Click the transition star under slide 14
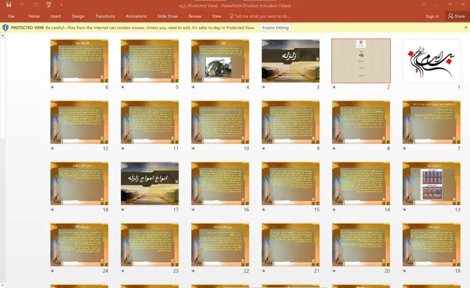Viewport: 470px width, 288px height. (334, 210)
